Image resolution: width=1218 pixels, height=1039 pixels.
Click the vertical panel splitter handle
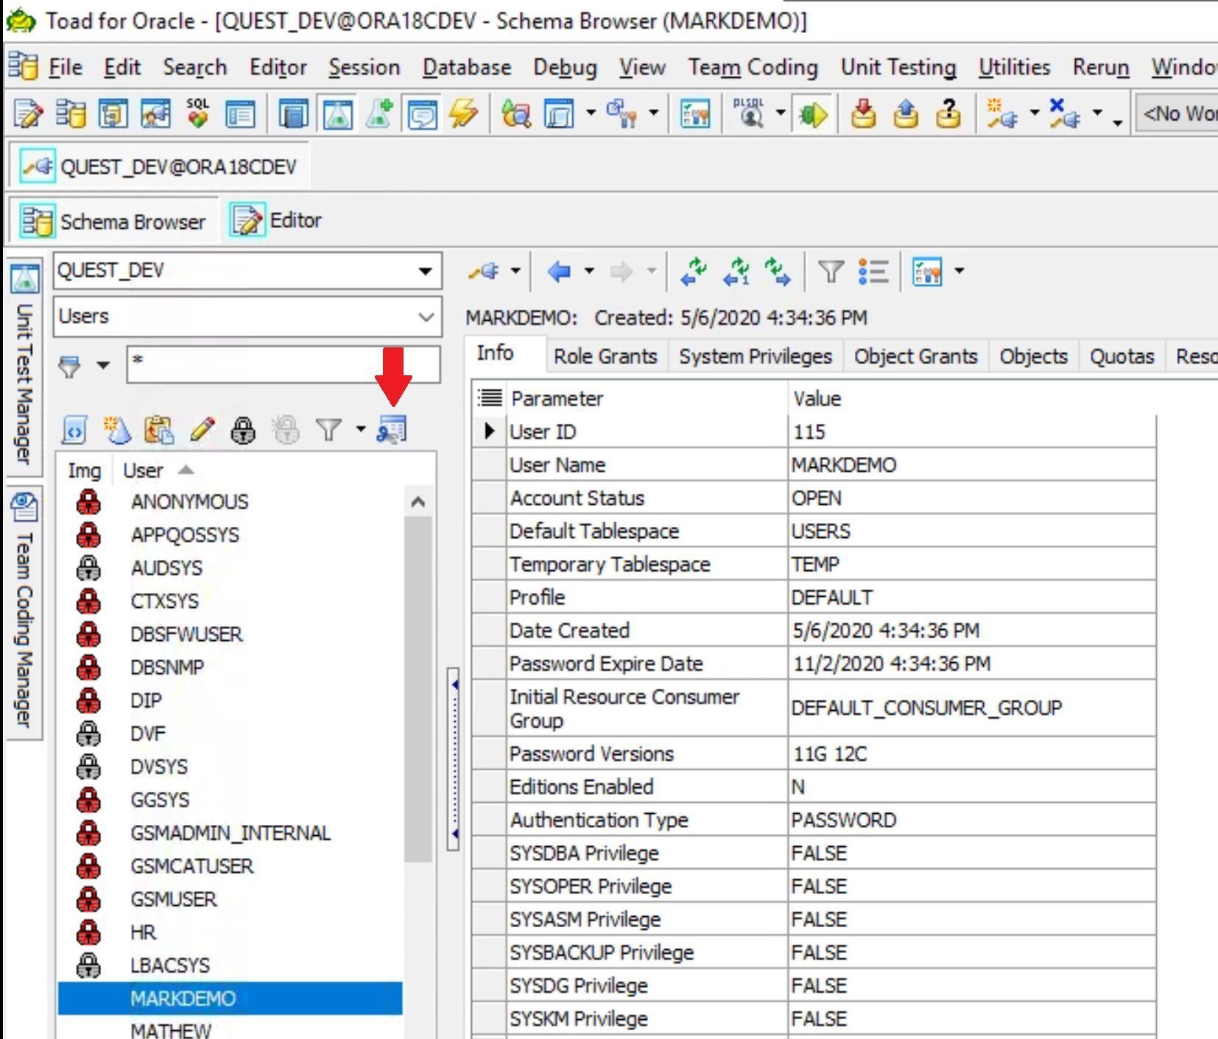pyautogui.click(x=454, y=759)
